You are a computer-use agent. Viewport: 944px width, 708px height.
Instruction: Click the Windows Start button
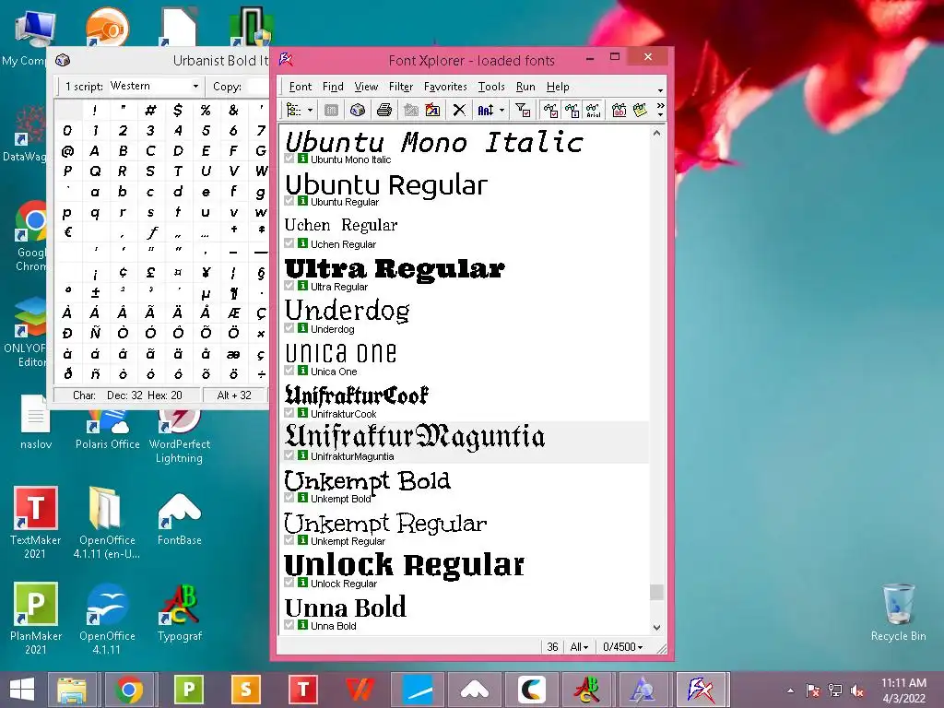(x=22, y=690)
